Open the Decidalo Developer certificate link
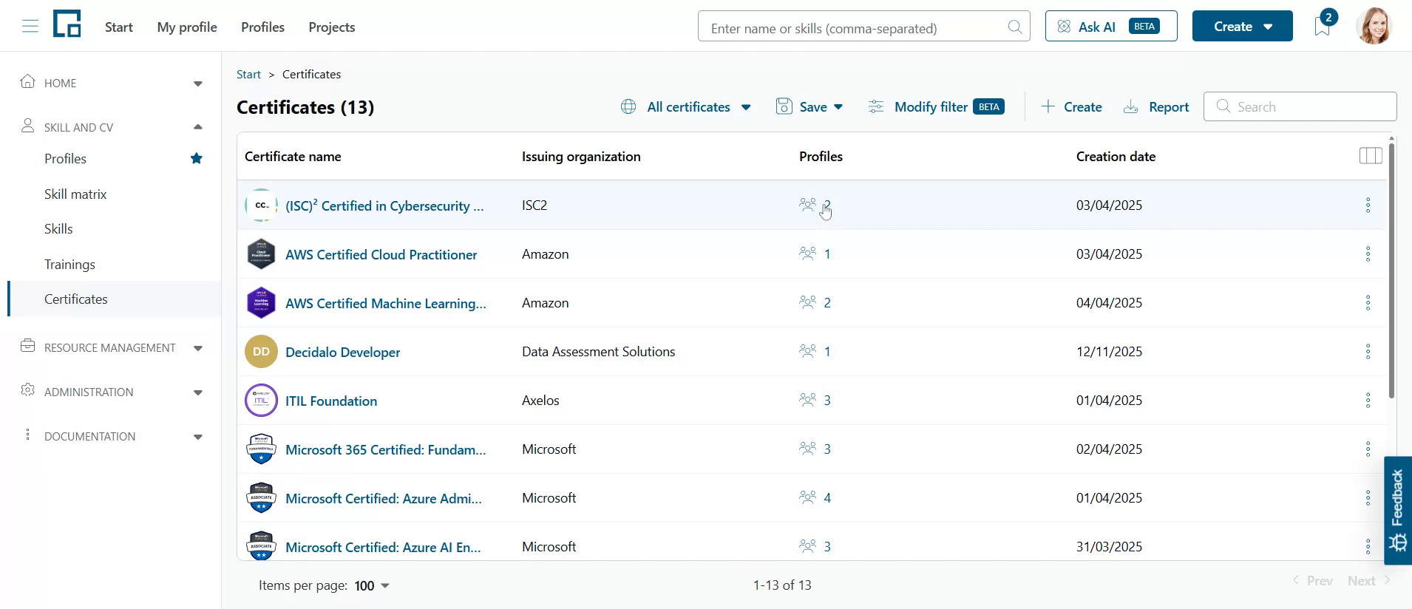1412x609 pixels. (343, 353)
